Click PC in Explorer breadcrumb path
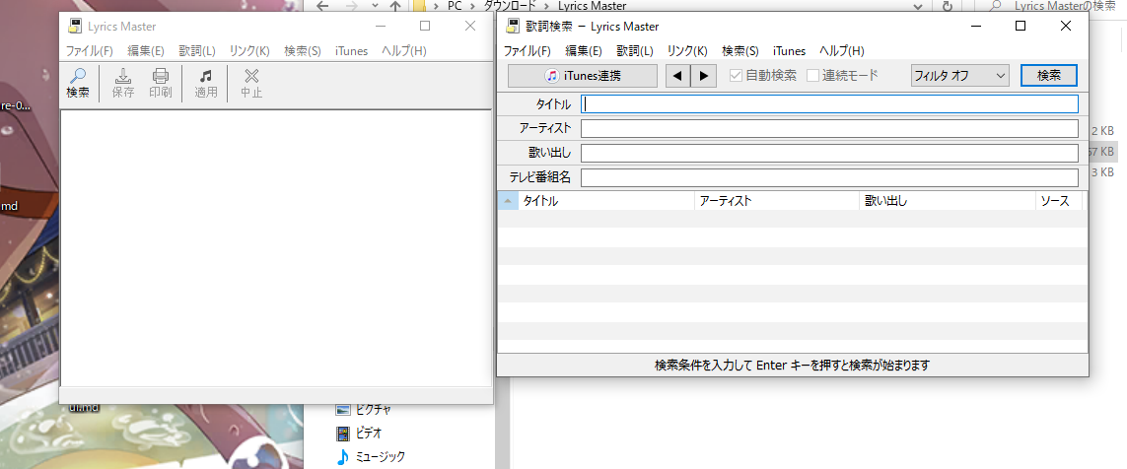The image size is (1127, 469). [x=454, y=6]
